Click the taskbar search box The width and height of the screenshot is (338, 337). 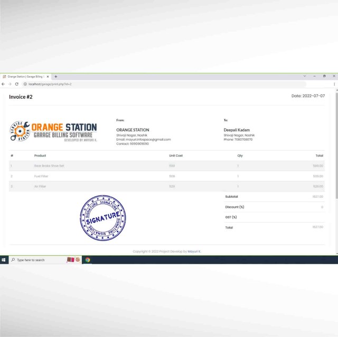coord(45,260)
